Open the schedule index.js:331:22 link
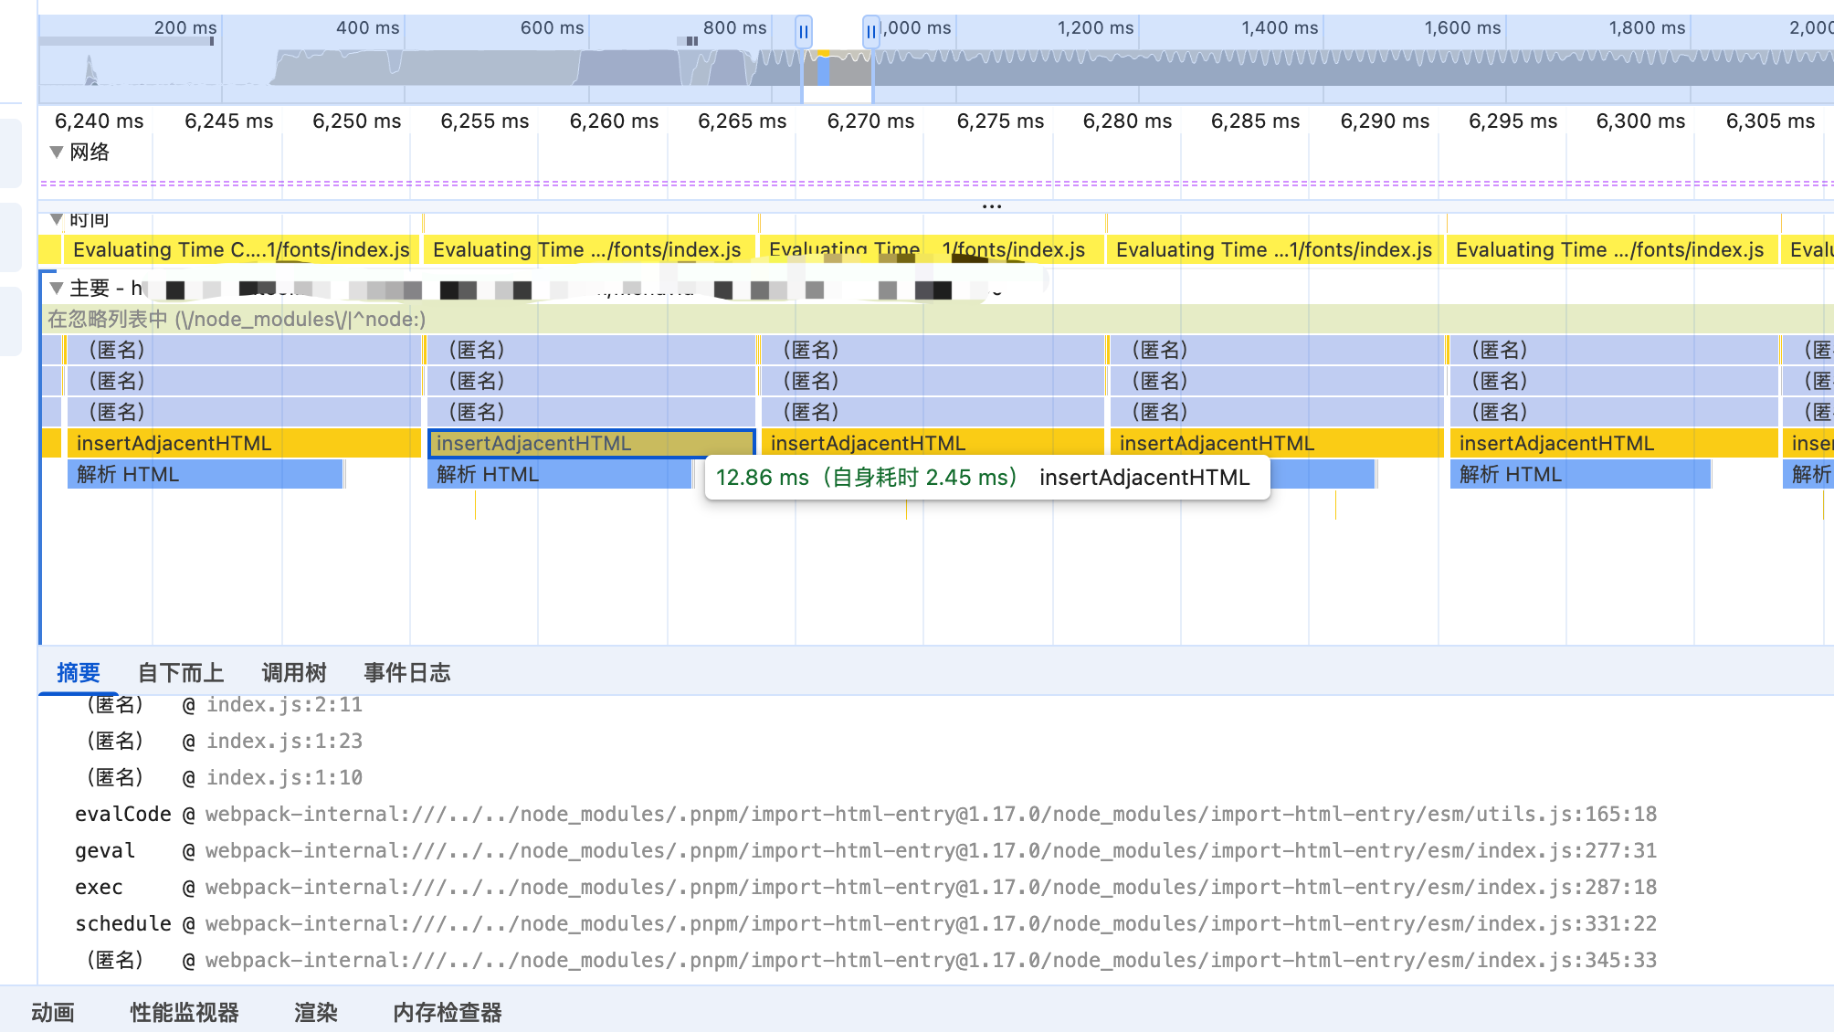This screenshot has height=1032, width=1834. (930, 923)
